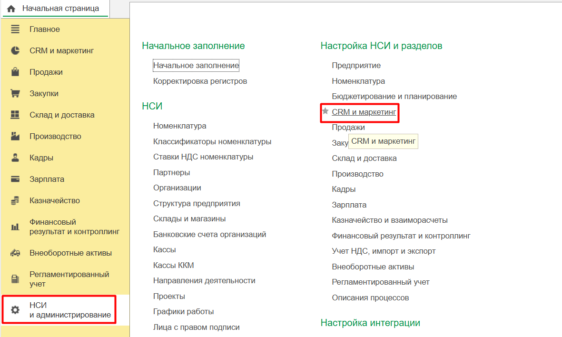Click the person icon for Кадры

point(15,158)
